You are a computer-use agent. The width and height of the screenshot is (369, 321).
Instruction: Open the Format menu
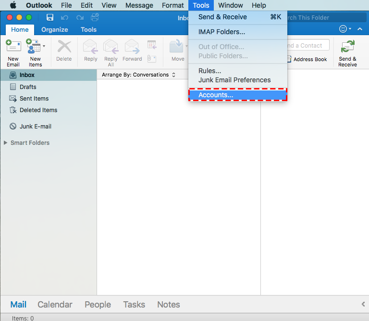[173, 5]
